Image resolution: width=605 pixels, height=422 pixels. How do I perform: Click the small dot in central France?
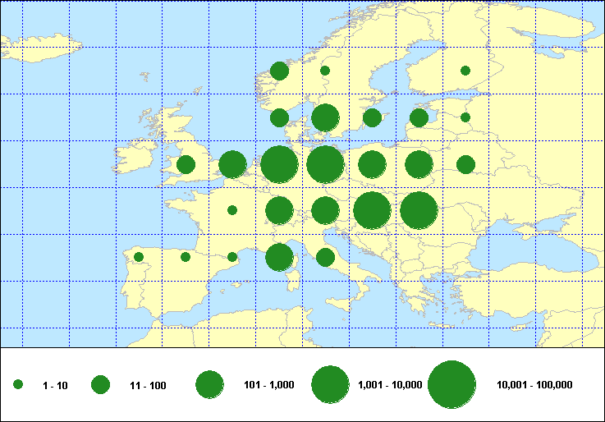pyautogui.click(x=232, y=210)
